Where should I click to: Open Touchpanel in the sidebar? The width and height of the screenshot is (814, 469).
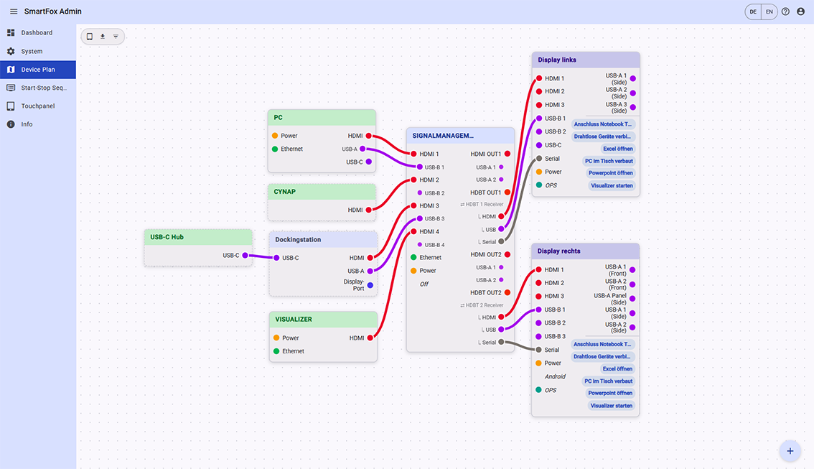[x=38, y=106]
